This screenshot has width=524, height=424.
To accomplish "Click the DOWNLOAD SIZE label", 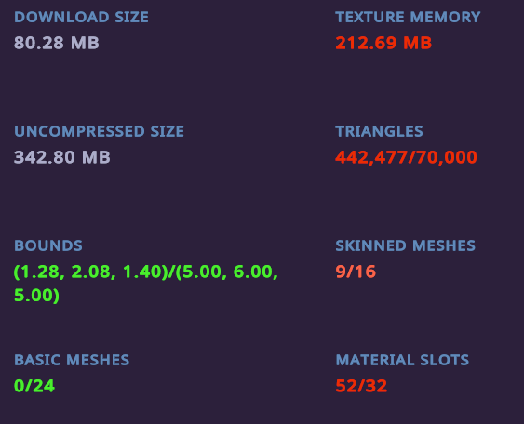I will 81,17.
